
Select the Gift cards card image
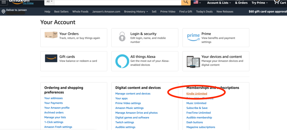pos(51,58)
